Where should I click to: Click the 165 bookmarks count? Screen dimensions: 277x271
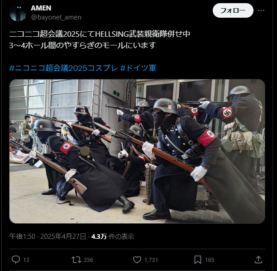coord(210,260)
